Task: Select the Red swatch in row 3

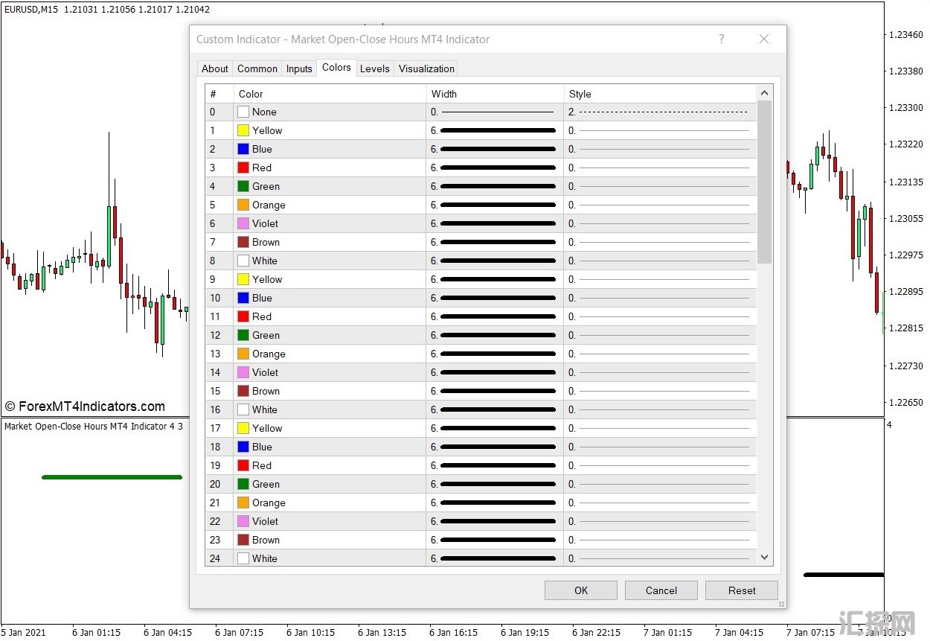Action: click(243, 168)
